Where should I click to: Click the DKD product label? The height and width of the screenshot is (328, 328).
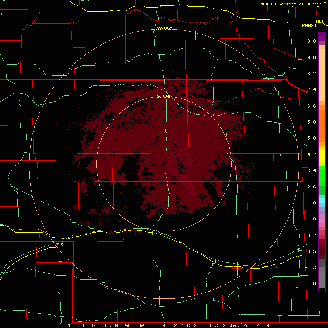pos(320,22)
